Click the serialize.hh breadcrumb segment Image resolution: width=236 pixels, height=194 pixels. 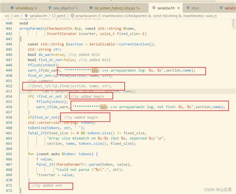[38, 16]
